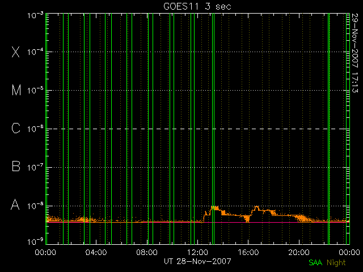Click the 08:00 time axis label
363x272 pixels.
[x=147, y=252]
